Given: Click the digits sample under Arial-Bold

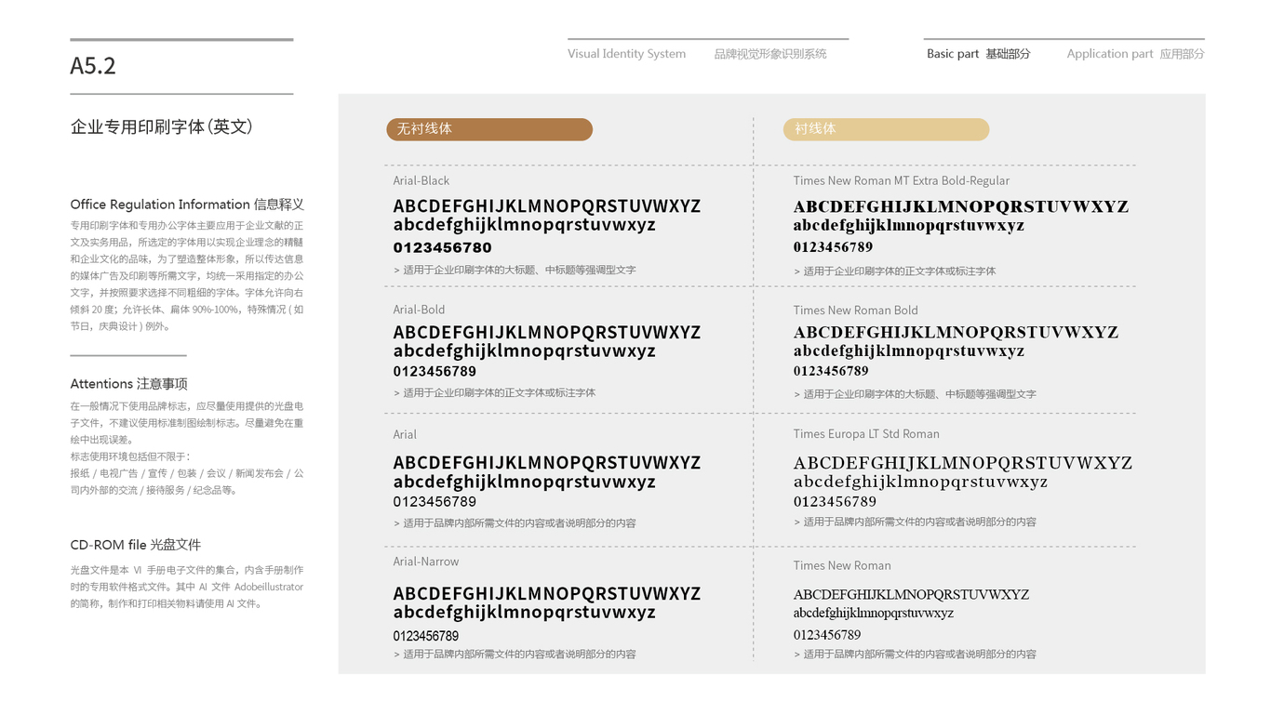Looking at the screenshot, I should (x=435, y=371).
